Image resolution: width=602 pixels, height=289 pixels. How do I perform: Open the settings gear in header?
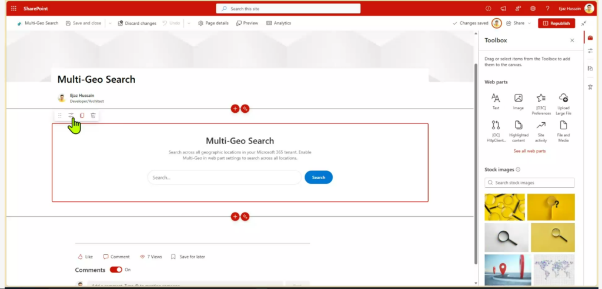click(x=533, y=8)
